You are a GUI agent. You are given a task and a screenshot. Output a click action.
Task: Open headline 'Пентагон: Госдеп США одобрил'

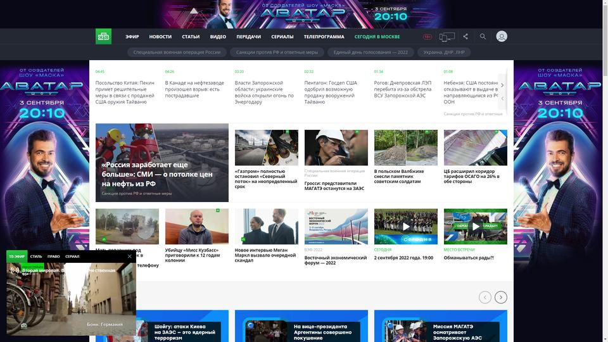click(331, 92)
